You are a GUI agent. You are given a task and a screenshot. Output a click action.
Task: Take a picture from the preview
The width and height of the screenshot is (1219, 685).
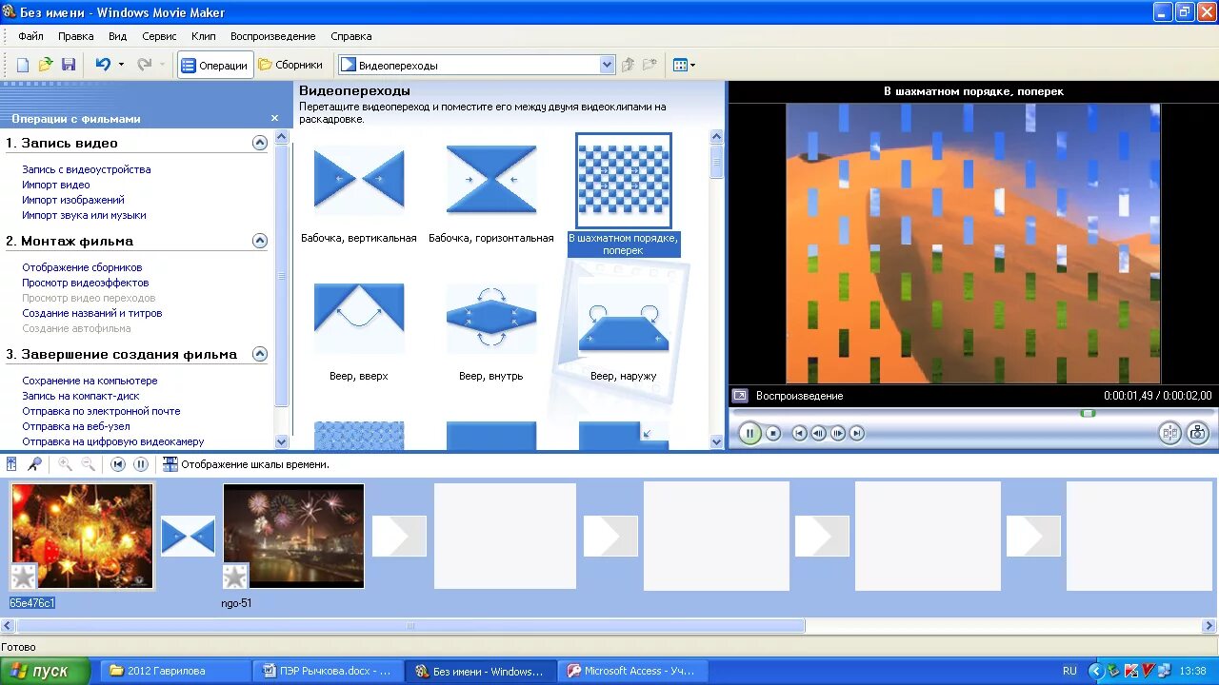(1198, 433)
